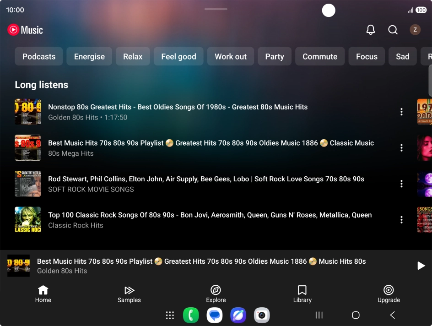Open the search magnifier
This screenshot has height=326, width=432.
pos(393,30)
